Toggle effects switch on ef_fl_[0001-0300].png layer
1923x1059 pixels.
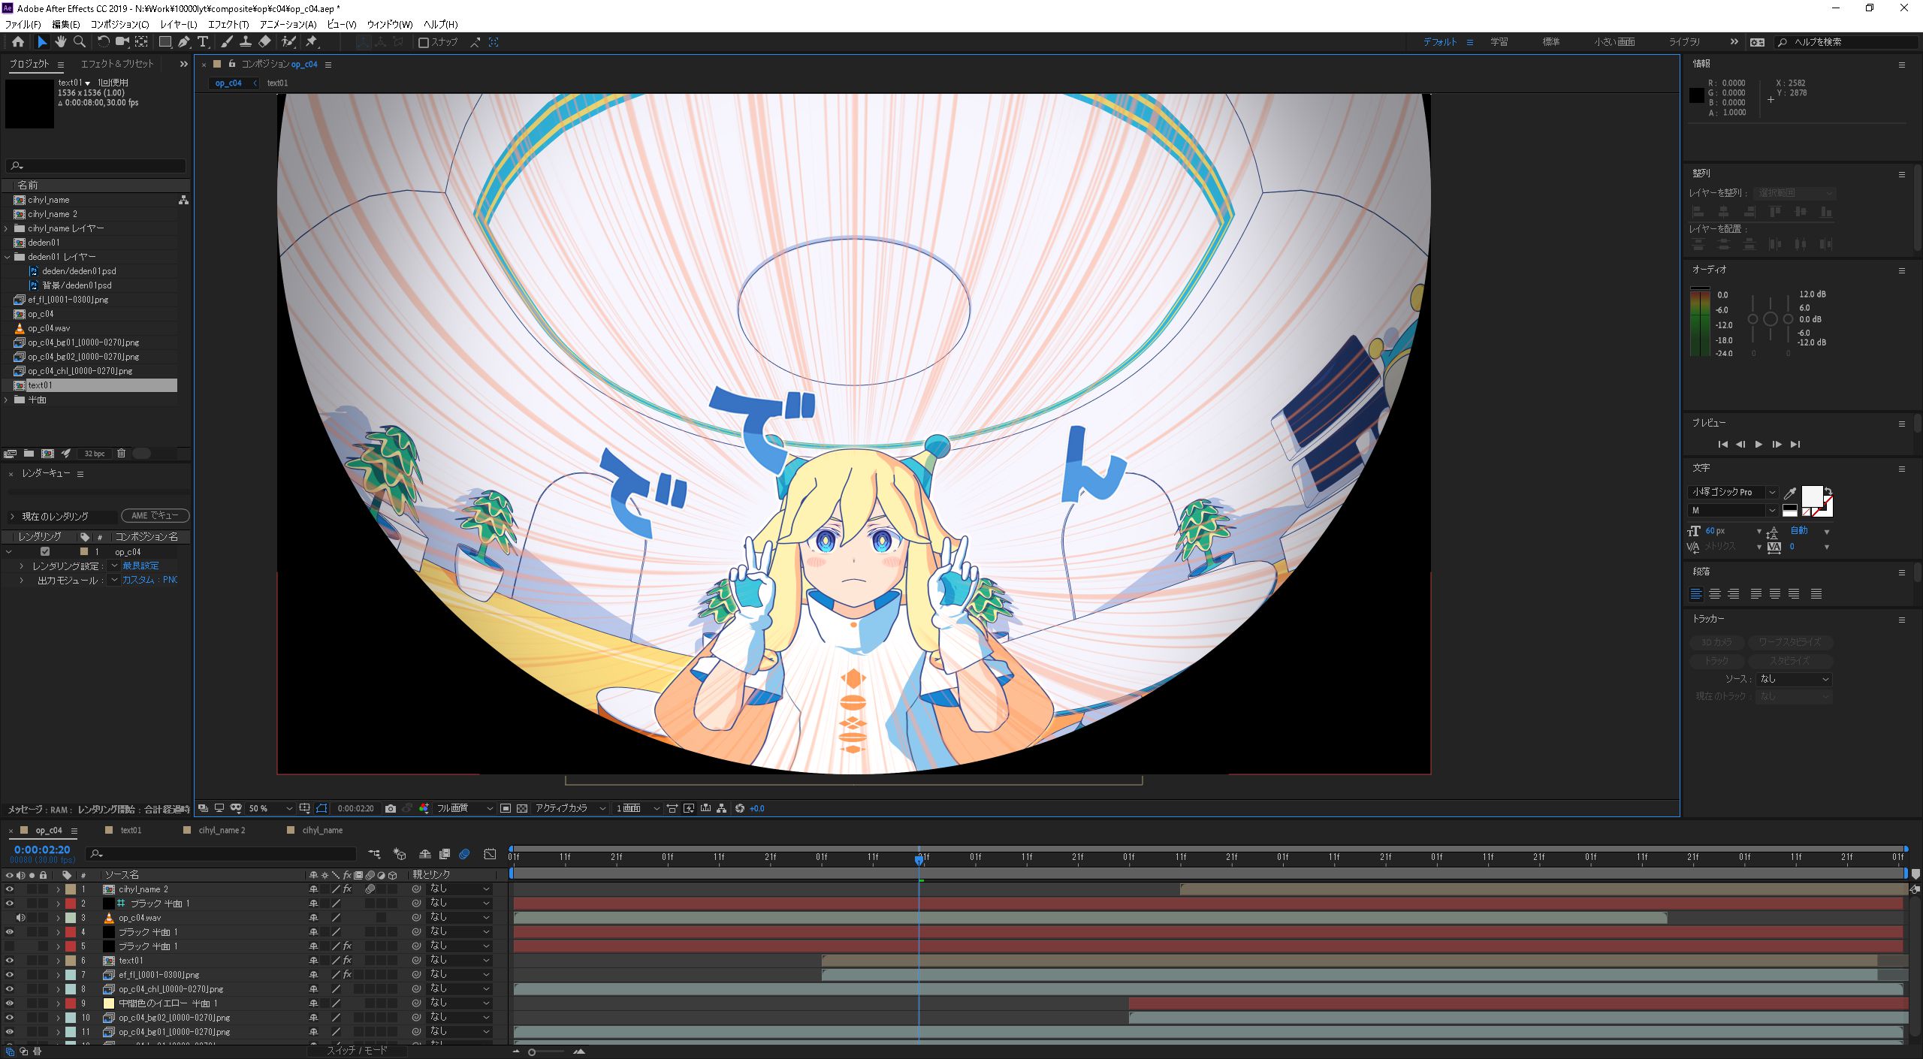coord(347,974)
